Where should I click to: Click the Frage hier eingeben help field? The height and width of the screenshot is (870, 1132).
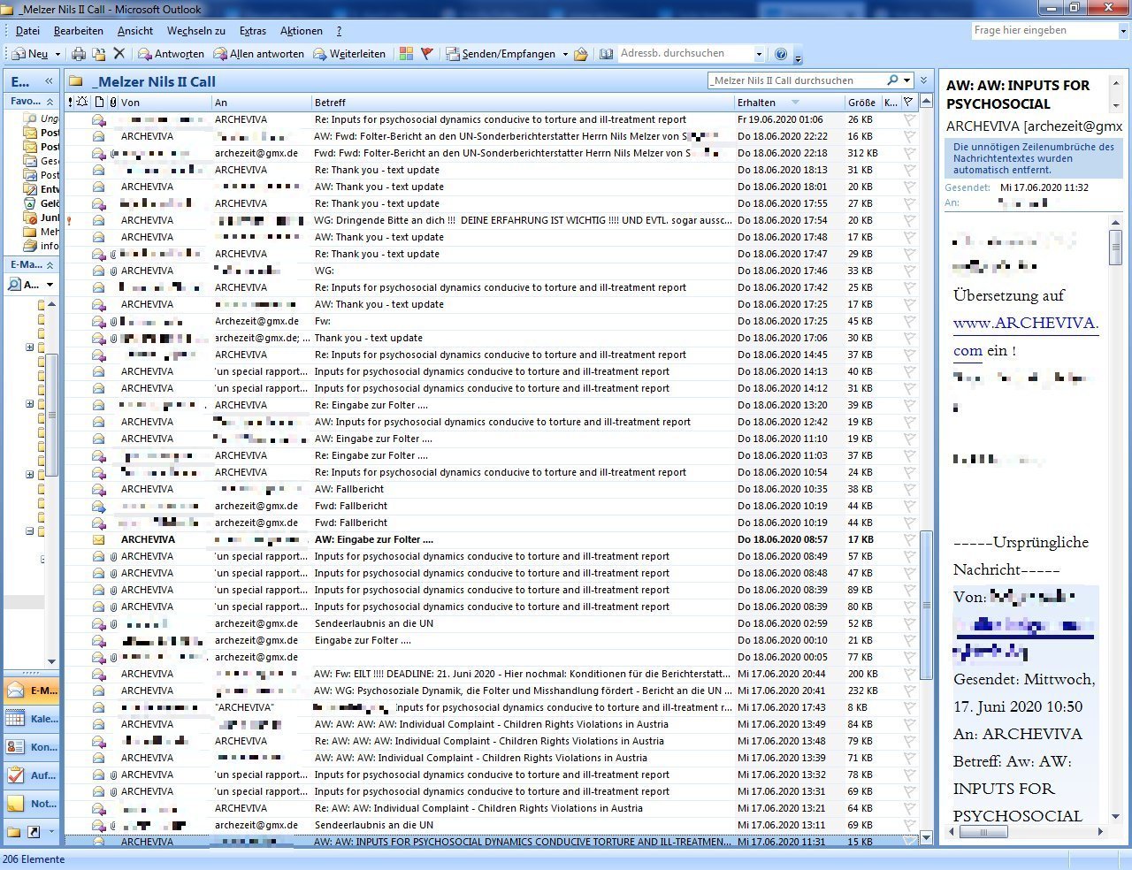click(1044, 31)
